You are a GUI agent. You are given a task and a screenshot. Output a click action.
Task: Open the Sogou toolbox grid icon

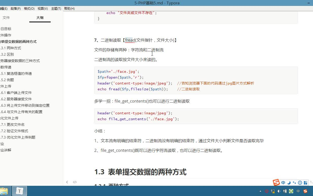point(305,182)
